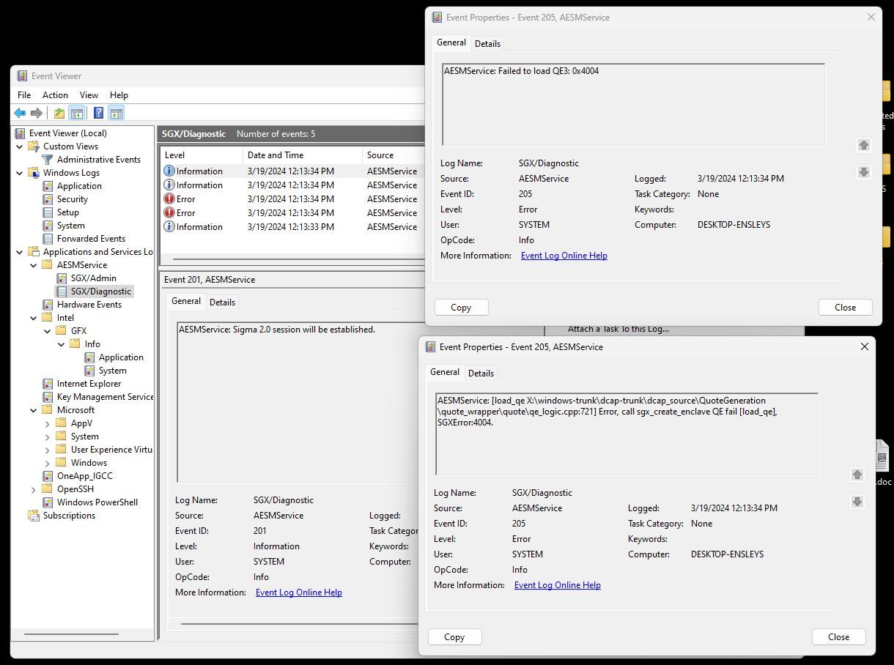
Task: Collapse Applications and Services Logs node
Action: 20,252
